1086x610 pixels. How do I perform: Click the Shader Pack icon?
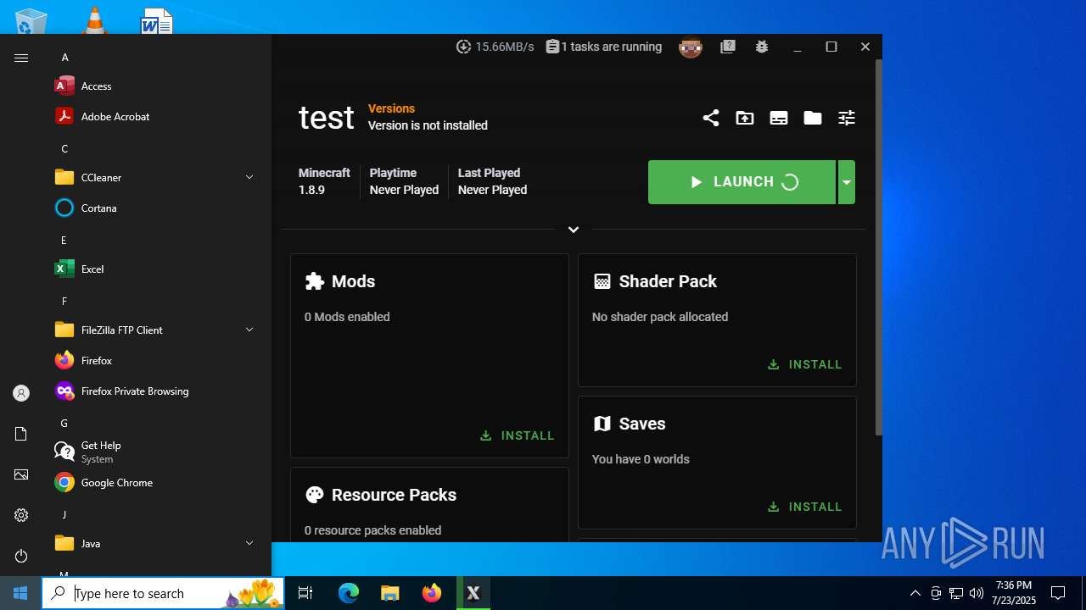point(602,281)
